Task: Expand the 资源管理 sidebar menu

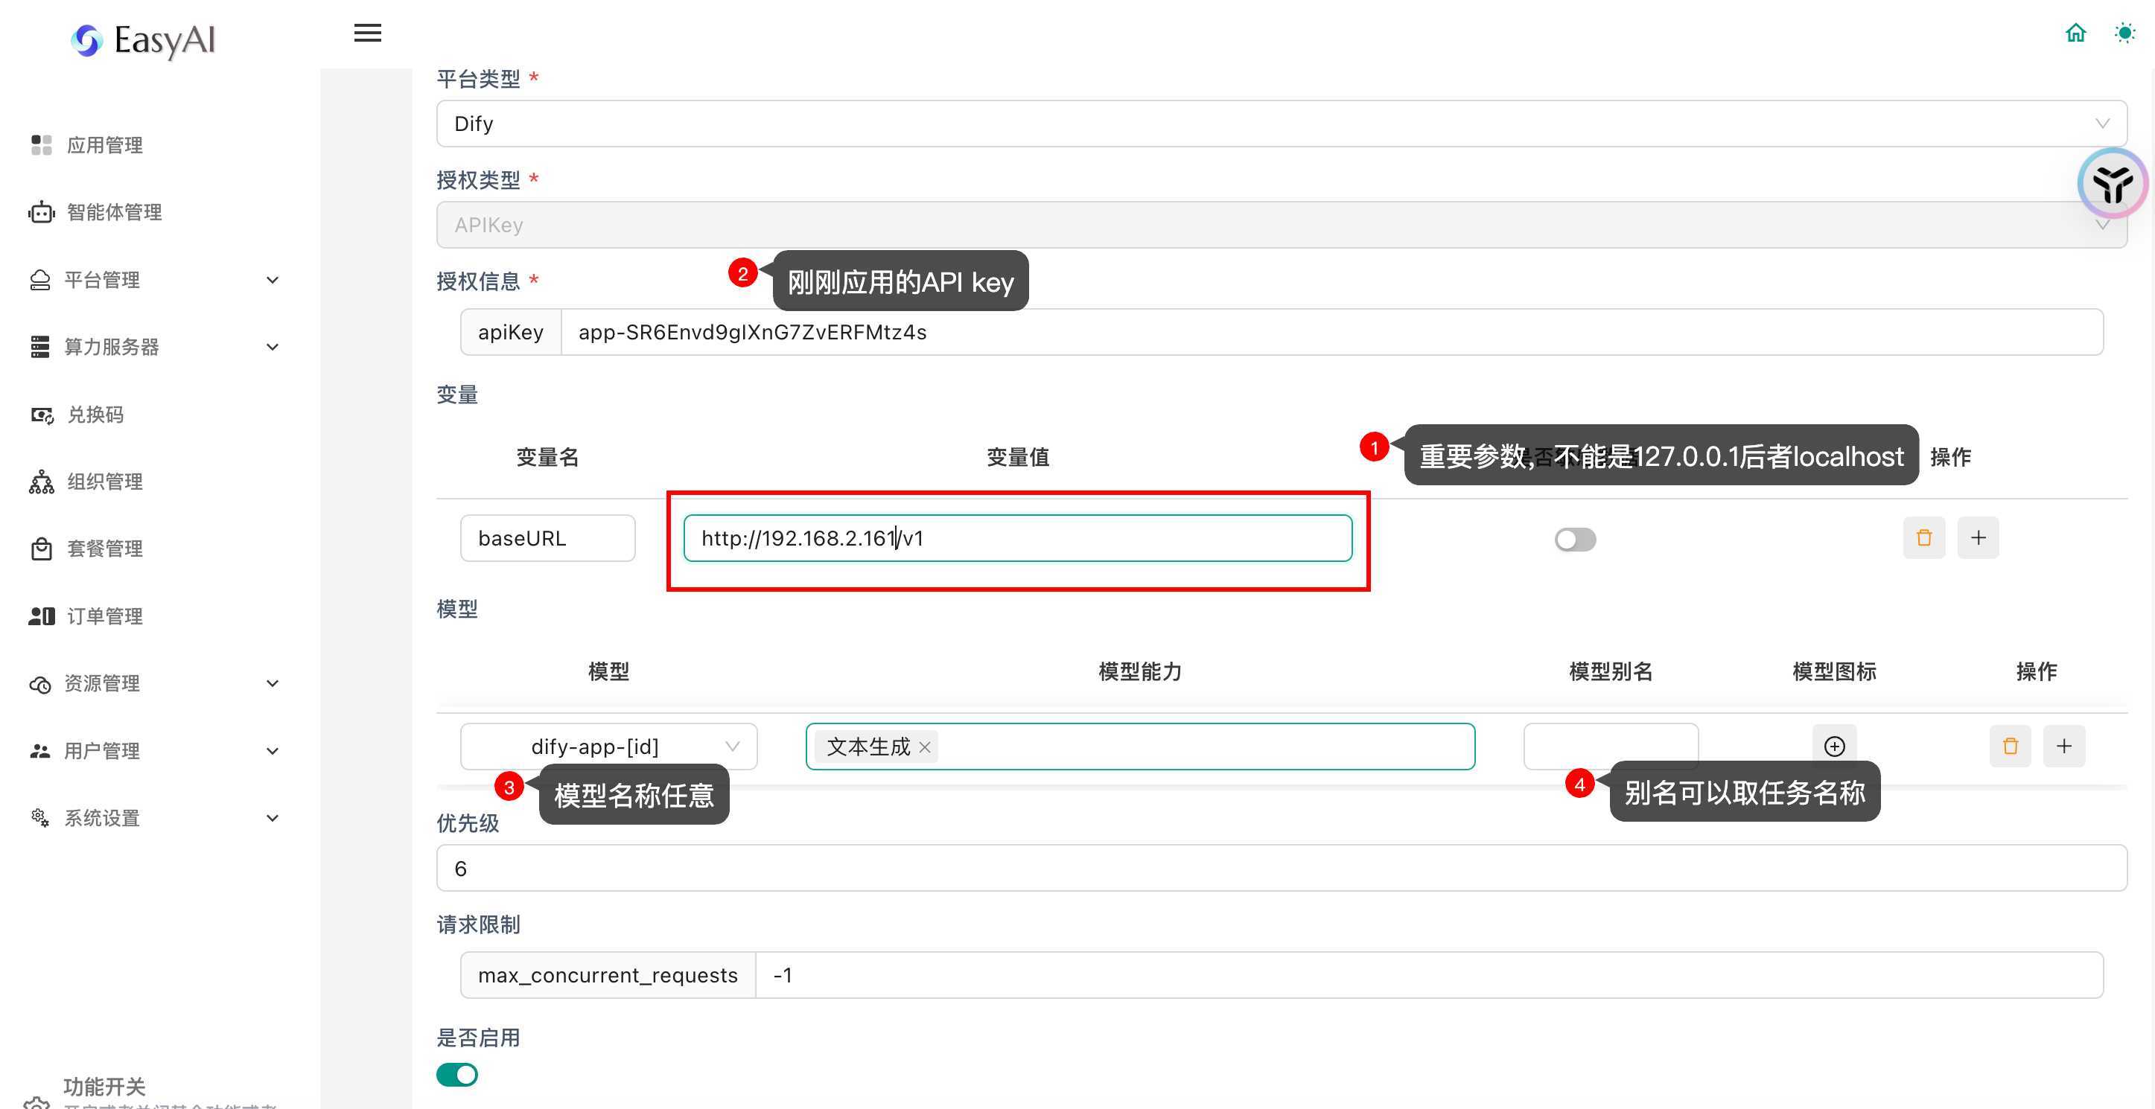Action: click(x=154, y=683)
